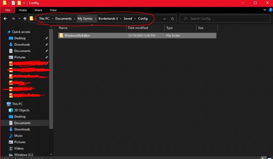Select the Windows (C:) drive
The height and width of the screenshot is (159, 273).
(x=23, y=155)
